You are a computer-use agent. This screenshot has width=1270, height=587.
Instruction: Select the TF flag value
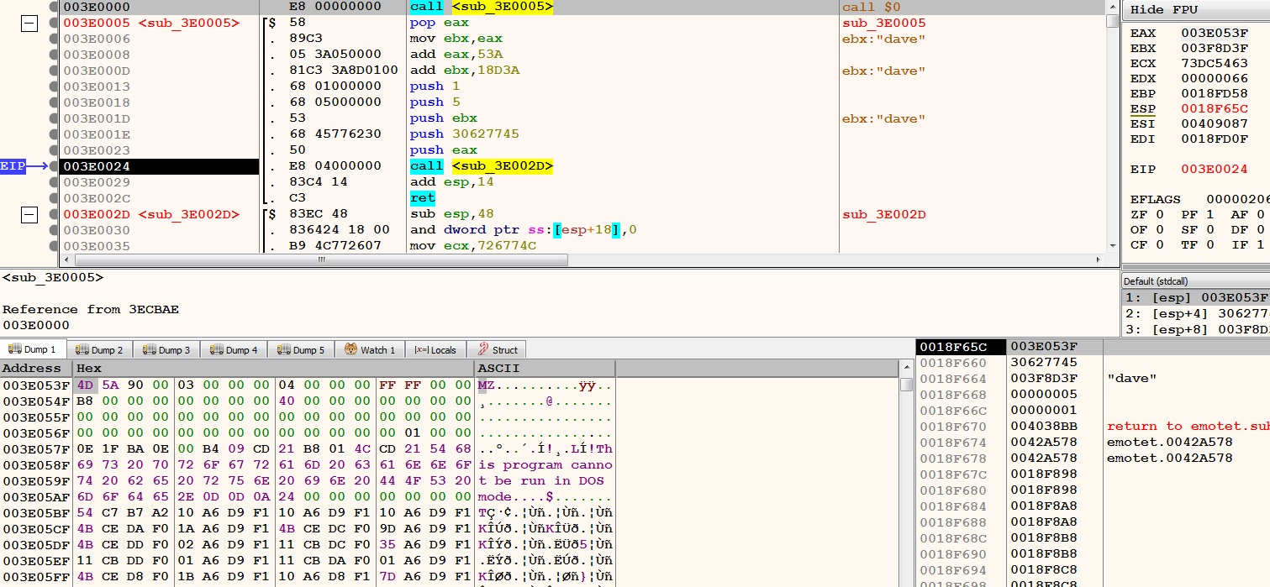[x=1211, y=244]
